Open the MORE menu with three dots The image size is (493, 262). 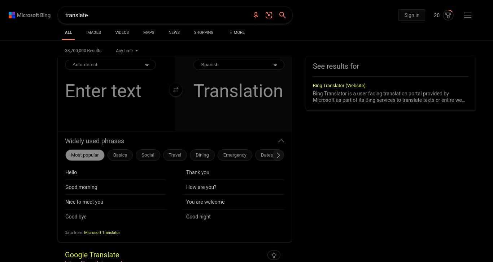(x=237, y=32)
